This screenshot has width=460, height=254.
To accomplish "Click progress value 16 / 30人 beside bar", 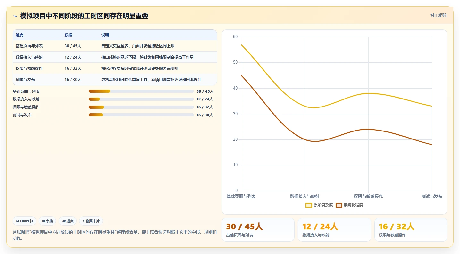I will click(205, 115).
